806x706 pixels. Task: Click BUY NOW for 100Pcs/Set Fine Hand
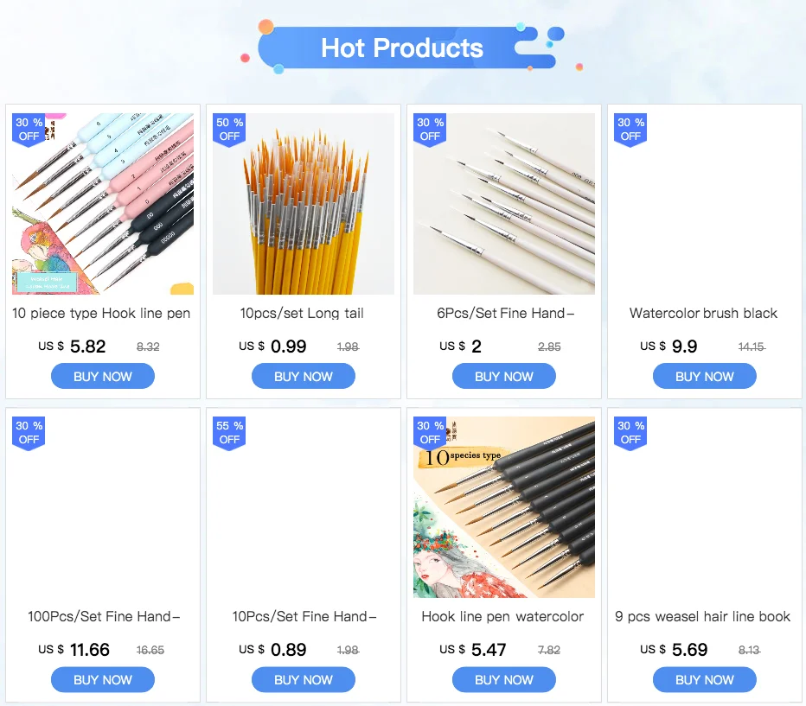click(103, 680)
